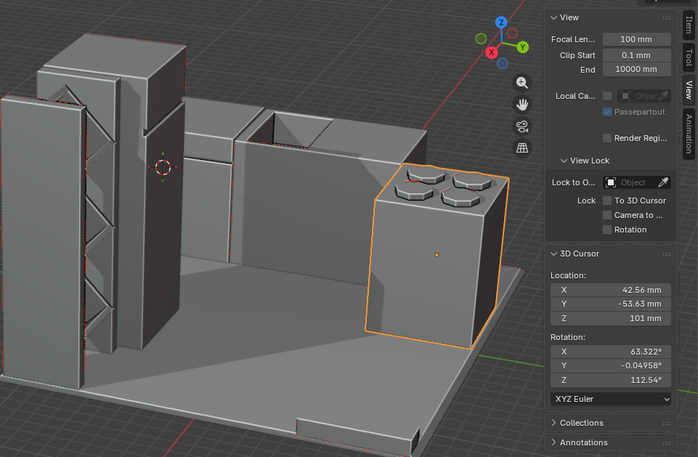Screen dimensions: 698x457
Task: Click the 3D Cursor Location X field
Action: click(x=610, y=290)
